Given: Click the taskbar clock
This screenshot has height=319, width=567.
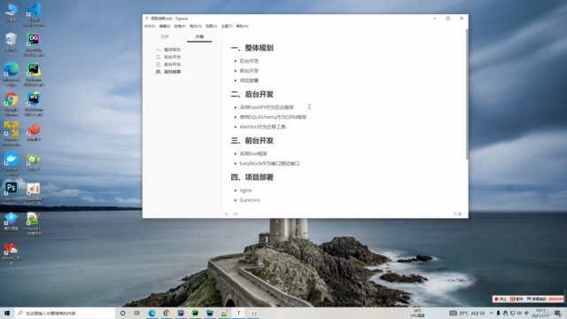Looking at the screenshot, I should pyautogui.click(x=541, y=313).
